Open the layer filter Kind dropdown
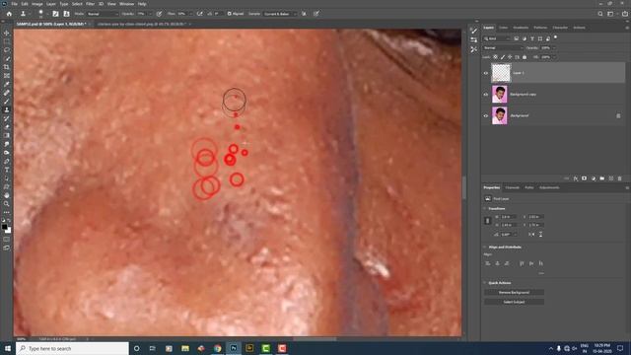Image resolution: width=631 pixels, height=355 pixels. click(x=497, y=38)
